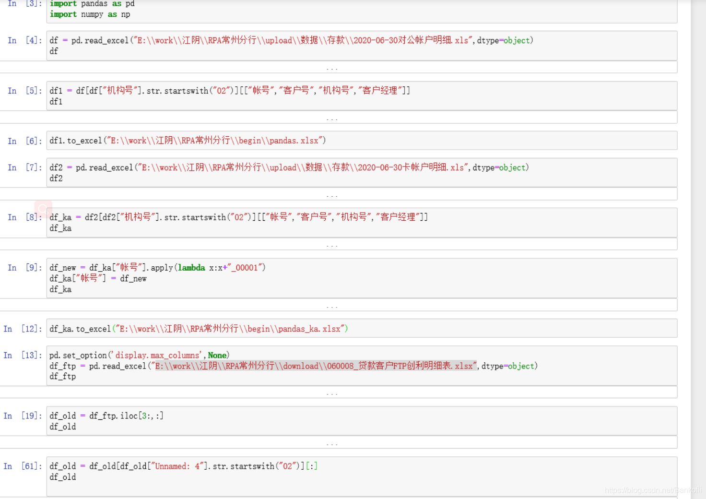The image size is (706, 499).
Task: Select the In [12] prompt label
Action: point(23,329)
